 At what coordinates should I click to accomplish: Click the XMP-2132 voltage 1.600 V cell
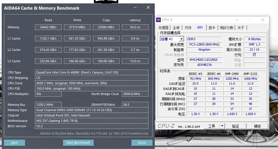(250, 114)
